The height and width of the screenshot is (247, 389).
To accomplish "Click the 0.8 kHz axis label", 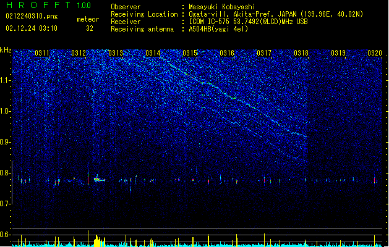I will [6, 173].
